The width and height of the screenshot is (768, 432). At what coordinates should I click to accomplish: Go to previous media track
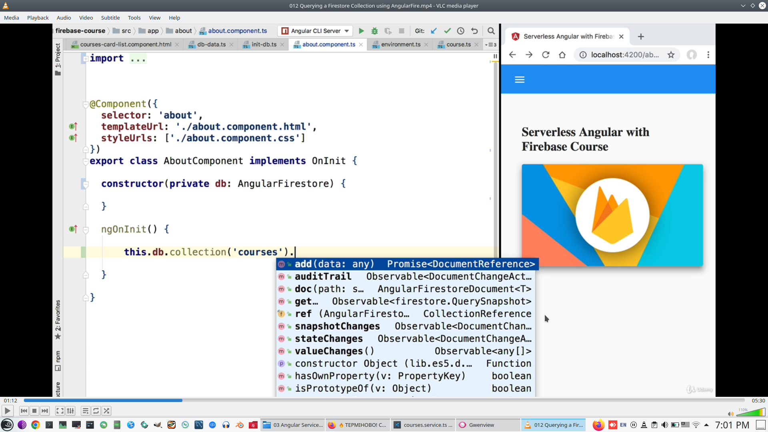tap(24, 411)
